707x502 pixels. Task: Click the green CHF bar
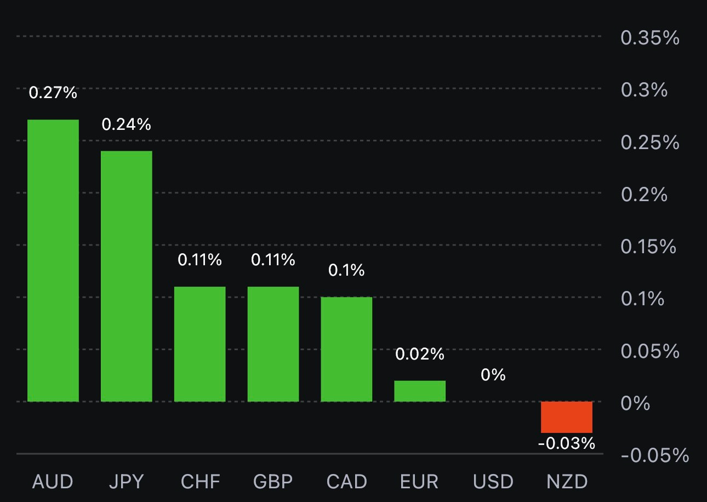point(200,344)
